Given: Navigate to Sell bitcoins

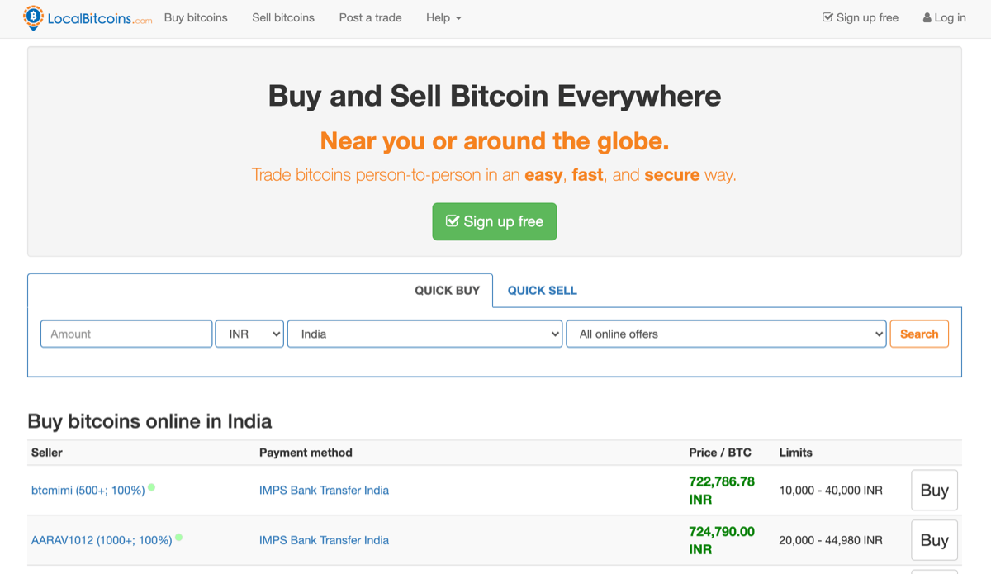Looking at the screenshot, I should pos(283,17).
